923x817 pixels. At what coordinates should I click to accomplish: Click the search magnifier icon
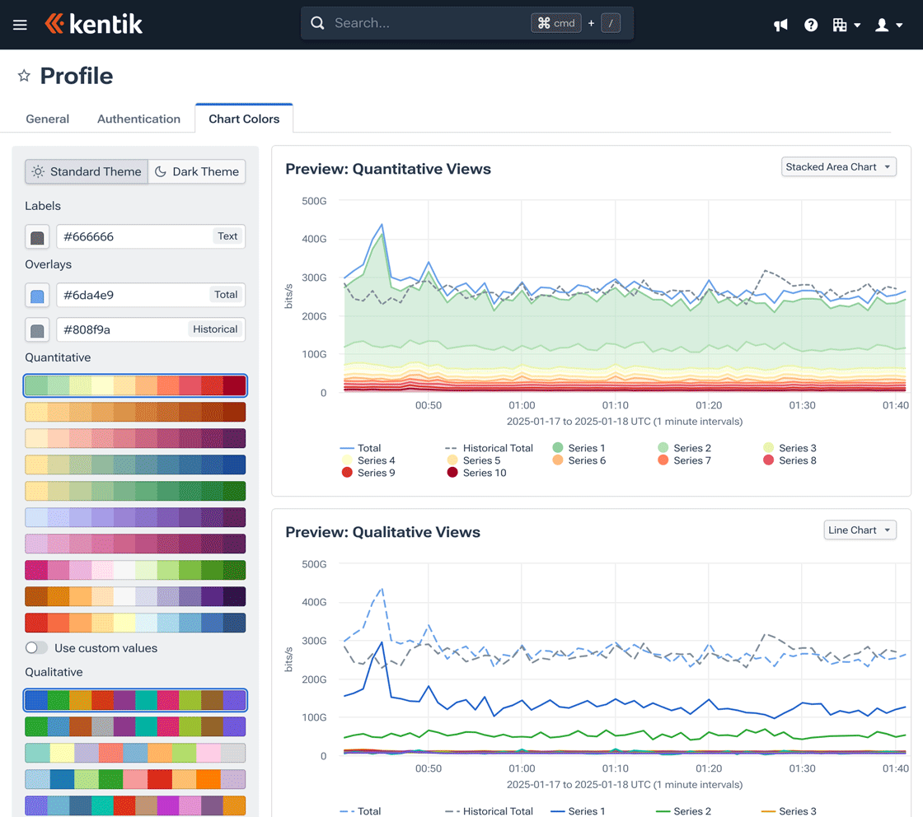[x=317, y=24]
